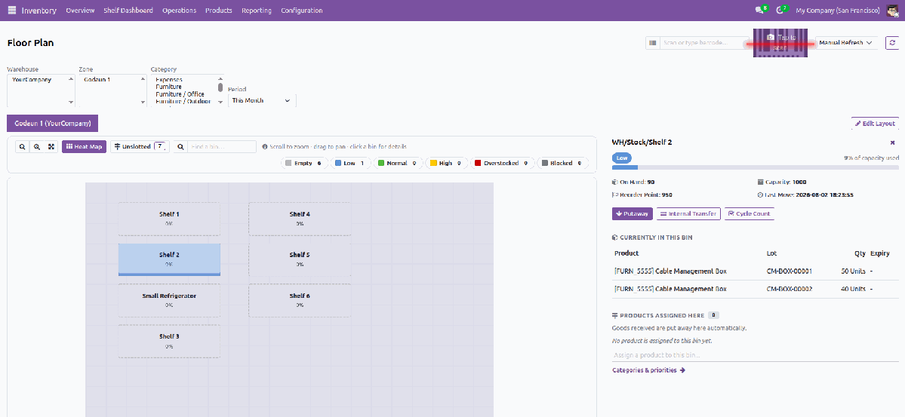Click the zoom out magnifier icon
This screenshot has width=905, height=417.
coord(22,147)
